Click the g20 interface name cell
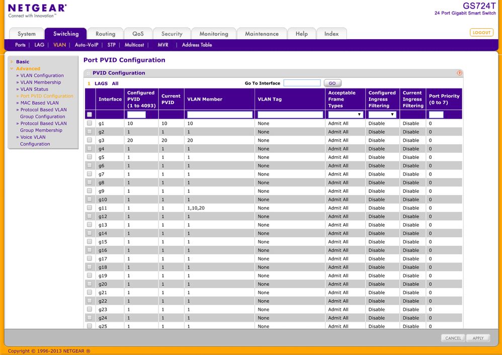 tap(103, 284)
